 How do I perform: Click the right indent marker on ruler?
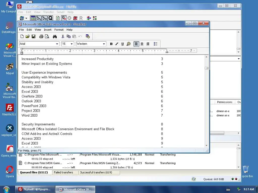[167, 52]
